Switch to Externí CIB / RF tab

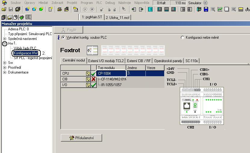139,61
